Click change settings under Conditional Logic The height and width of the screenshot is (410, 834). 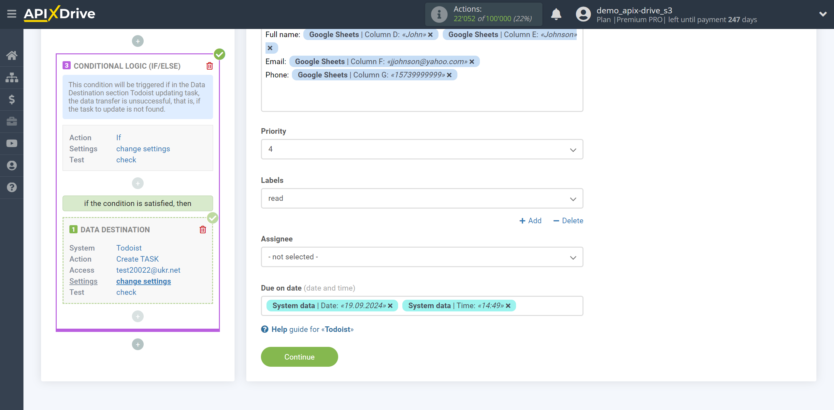143,149
